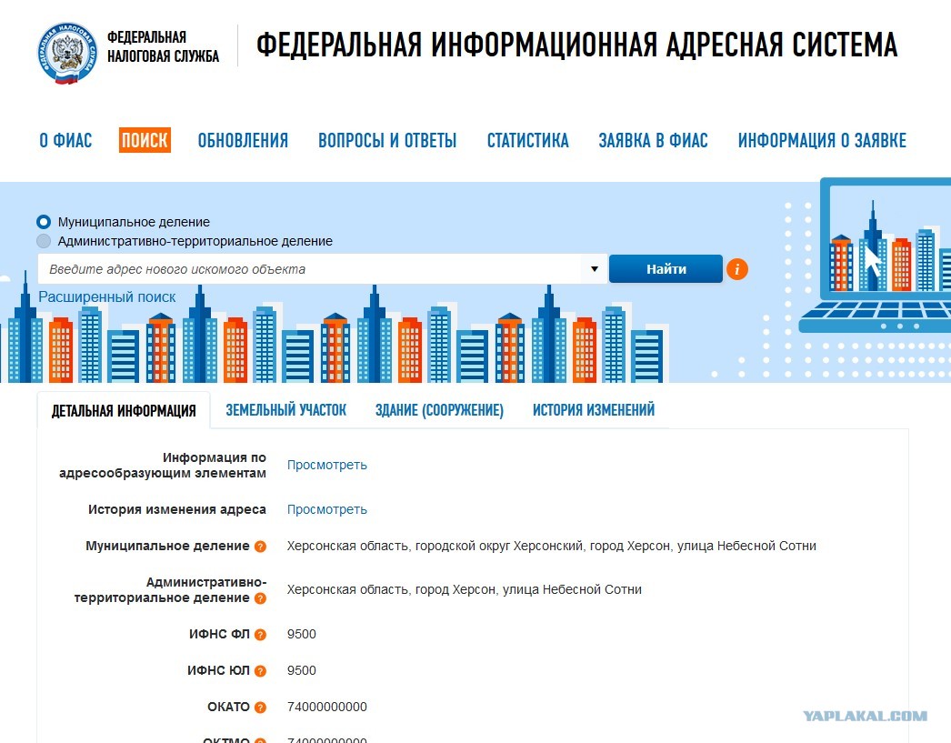Click the ФЕДЕРАЛЬНАЯ ИНФОРМАЦИОННАЯ АДРЕСНАЯ СИСТЕМА heading

[x=576, y=45]
